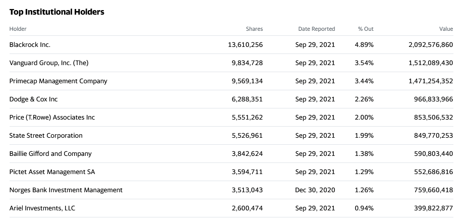465x224 pixels.
Task: Click holder Price (T.Rowe) Associates Inc
Action: 52,117
